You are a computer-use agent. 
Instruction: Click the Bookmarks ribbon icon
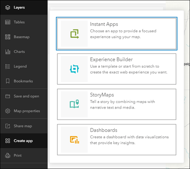8,81
